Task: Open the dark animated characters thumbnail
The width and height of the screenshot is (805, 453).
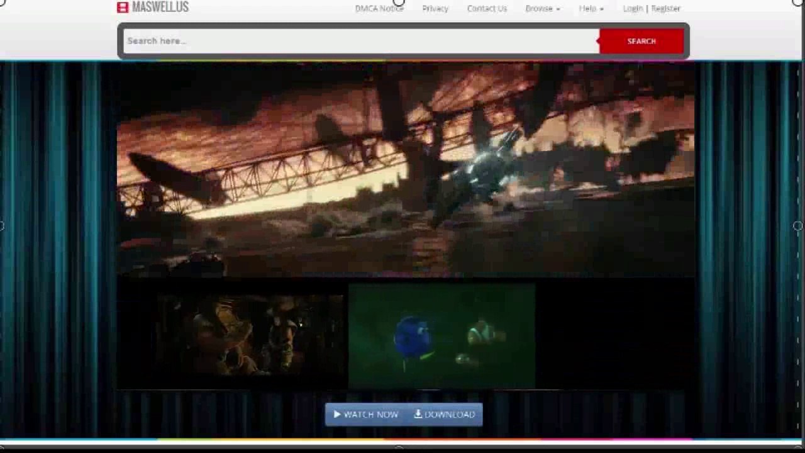Action: [x=250, y=336]
